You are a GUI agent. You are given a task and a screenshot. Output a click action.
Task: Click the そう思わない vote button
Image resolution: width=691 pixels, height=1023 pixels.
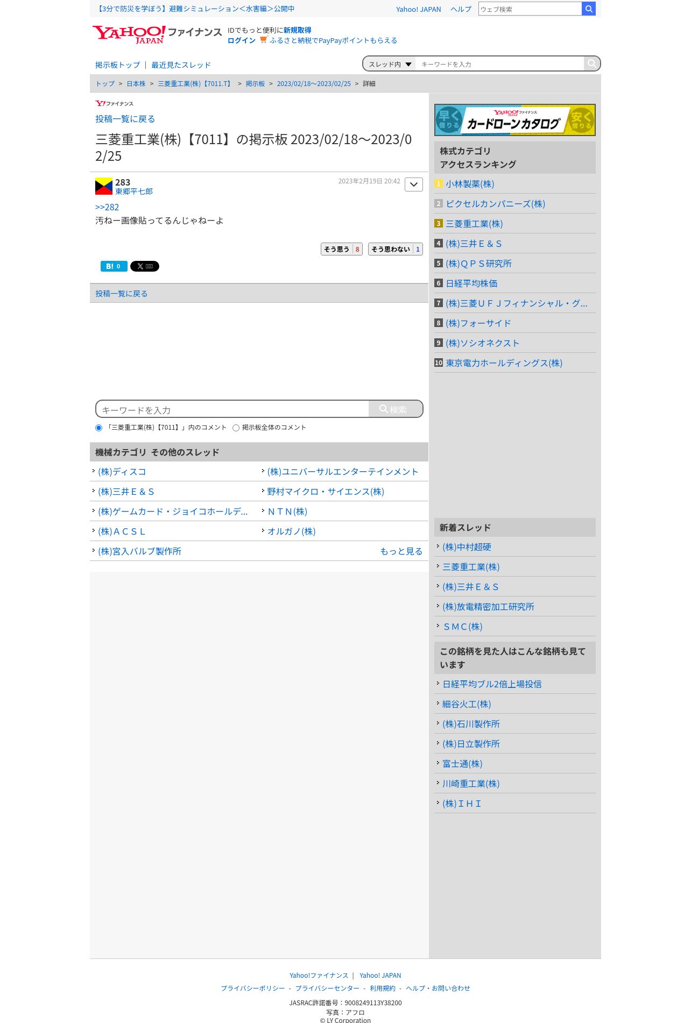pos(396,249)
